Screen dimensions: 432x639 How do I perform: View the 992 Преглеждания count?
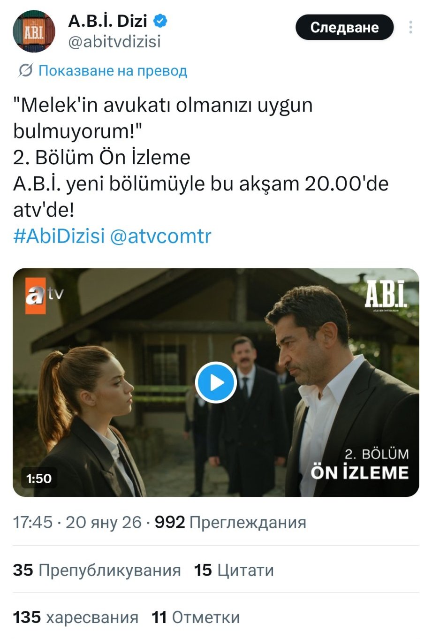tap(230, 522)
